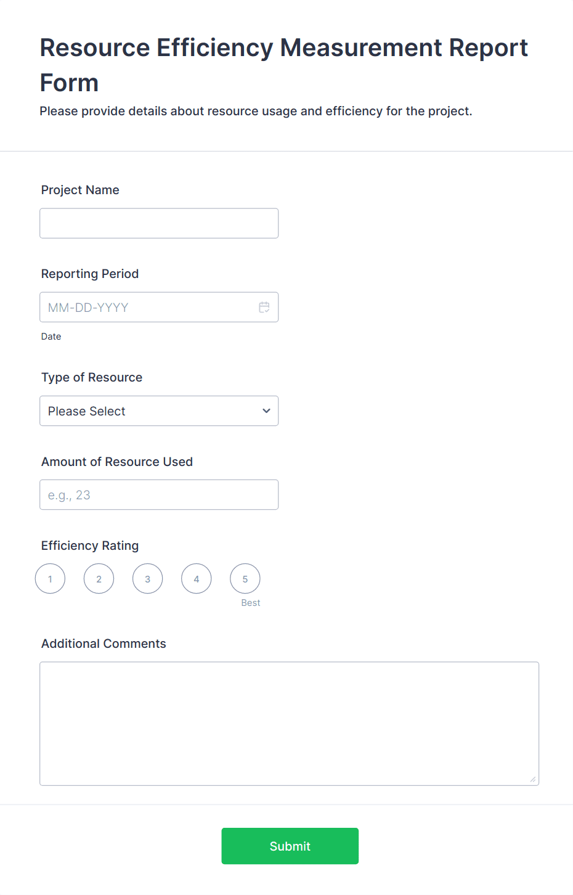Pick the Best rating of 5
The height and width of the screenshot is (895, 573).
coord(245,578)
